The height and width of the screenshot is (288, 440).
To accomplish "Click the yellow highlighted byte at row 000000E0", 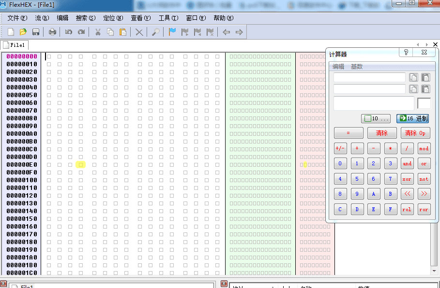I will pyautogui.click(x=81, y=165).
